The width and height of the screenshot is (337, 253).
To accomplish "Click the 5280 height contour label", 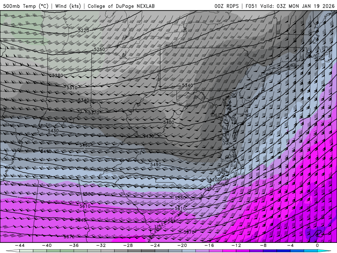I will pos(57,75).
